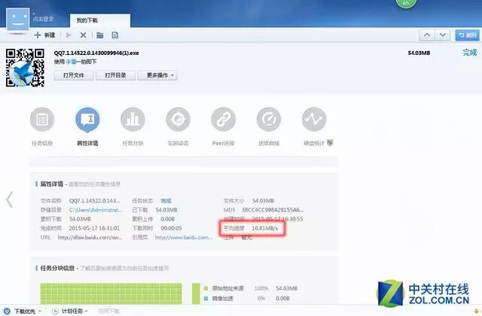Screen dimensions: 482x316
Task: Click the 已下载 value 54.03MB
Action: tap(166, 210)
